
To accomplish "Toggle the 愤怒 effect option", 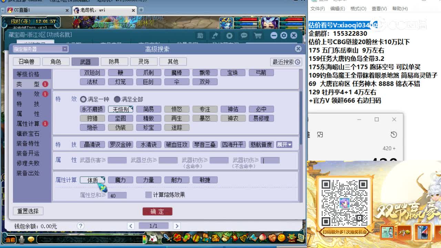I will pyautogui.click(x=177, y=109).
